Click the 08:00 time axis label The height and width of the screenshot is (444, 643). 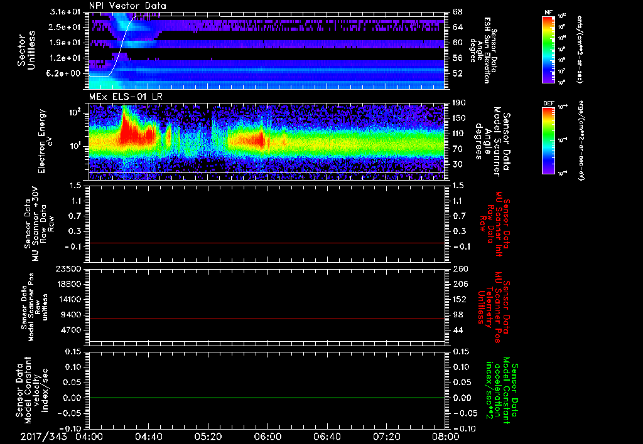[445, 436]
